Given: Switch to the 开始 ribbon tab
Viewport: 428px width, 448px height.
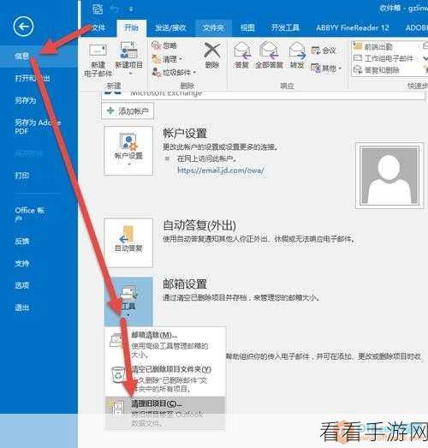Looking at the screenshot, I should 131,27.
